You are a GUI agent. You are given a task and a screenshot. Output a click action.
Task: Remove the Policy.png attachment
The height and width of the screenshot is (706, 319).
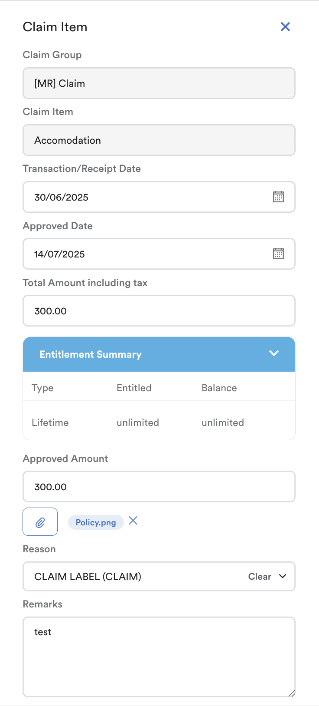133,521
